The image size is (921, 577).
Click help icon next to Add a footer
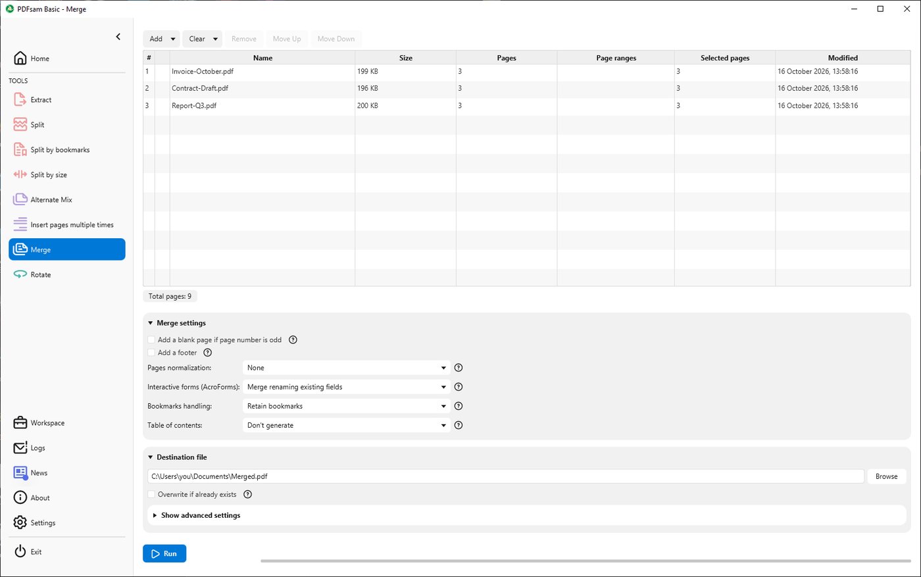tap(208, 353)
